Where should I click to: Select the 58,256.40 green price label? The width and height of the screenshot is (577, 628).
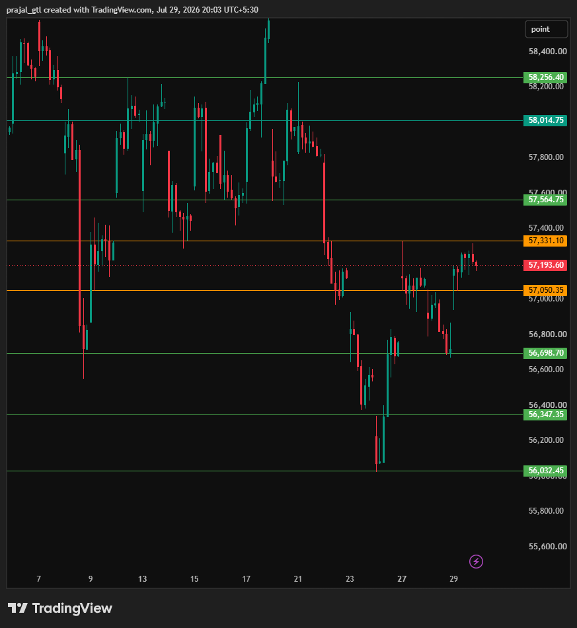point(545,77)
